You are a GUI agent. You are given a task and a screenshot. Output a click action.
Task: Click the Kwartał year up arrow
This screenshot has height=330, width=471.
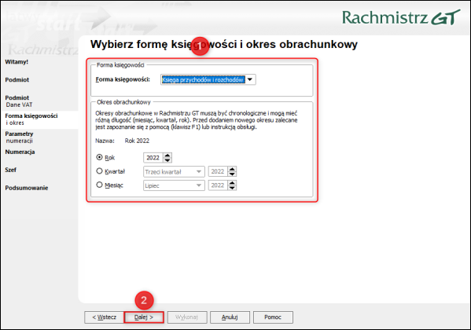pos(232,170)
